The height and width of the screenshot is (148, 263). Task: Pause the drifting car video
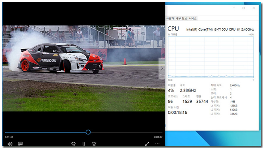tap(83, 144)
